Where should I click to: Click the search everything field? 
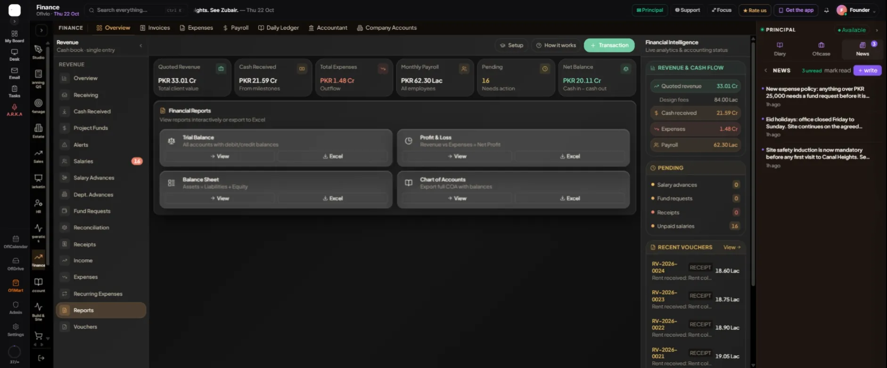[135, 10]
